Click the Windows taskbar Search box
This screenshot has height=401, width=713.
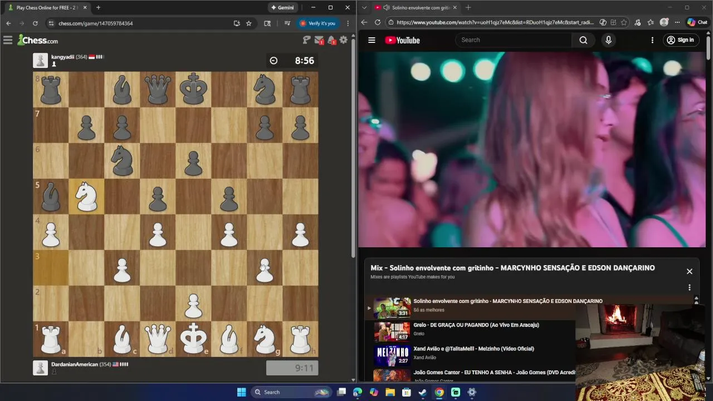291,392
